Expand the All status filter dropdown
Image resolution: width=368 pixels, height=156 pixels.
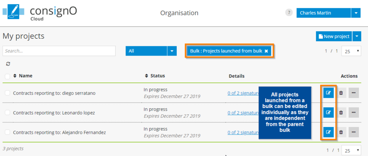point(172,51)
